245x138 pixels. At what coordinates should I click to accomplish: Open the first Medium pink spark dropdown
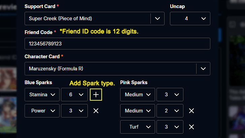(x=138, y=95)
